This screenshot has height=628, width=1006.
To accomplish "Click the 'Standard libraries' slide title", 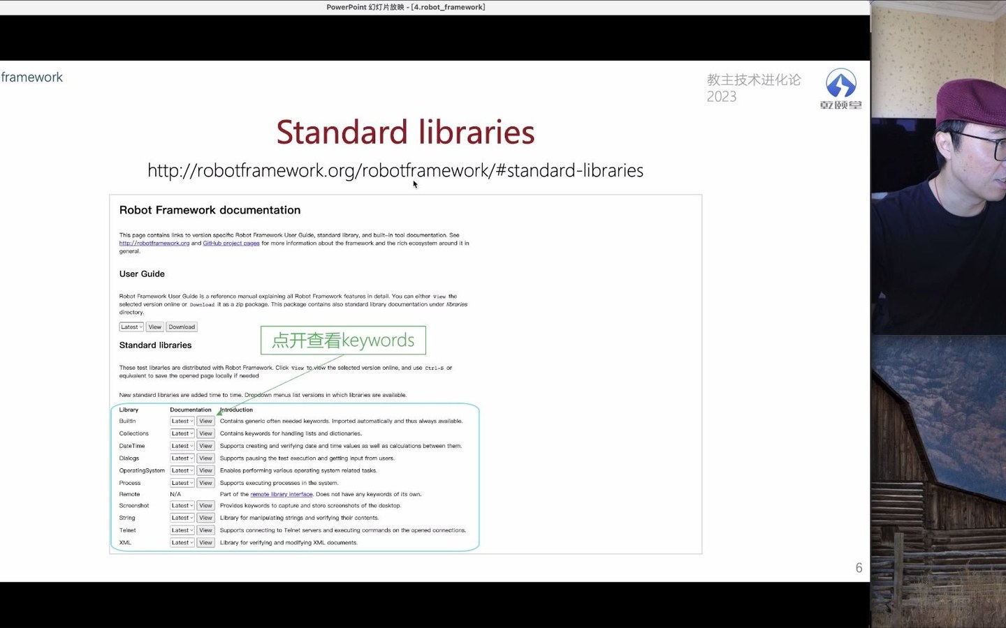I will coord(405,132).
